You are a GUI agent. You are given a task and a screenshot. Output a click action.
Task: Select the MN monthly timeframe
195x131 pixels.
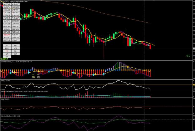tap(7, 56)
